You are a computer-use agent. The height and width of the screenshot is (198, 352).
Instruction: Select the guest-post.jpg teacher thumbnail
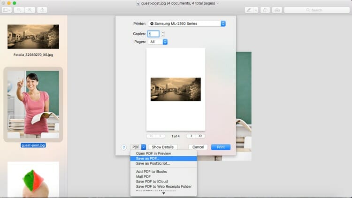click(33, 104)
